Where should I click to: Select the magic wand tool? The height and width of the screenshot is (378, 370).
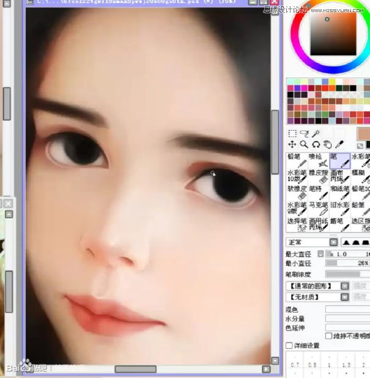click(x=316, y=133)
